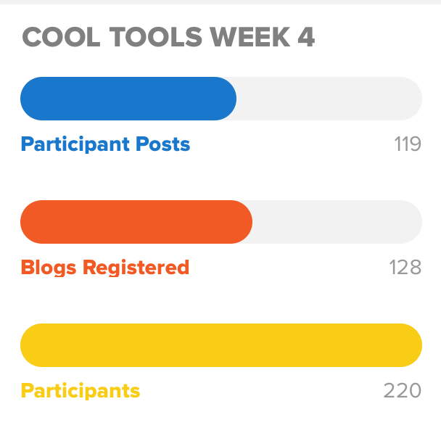This screenshot has height=441, width=441.
Task: Click the rounded right end of yellow bar
Action: tap(411, 345)
